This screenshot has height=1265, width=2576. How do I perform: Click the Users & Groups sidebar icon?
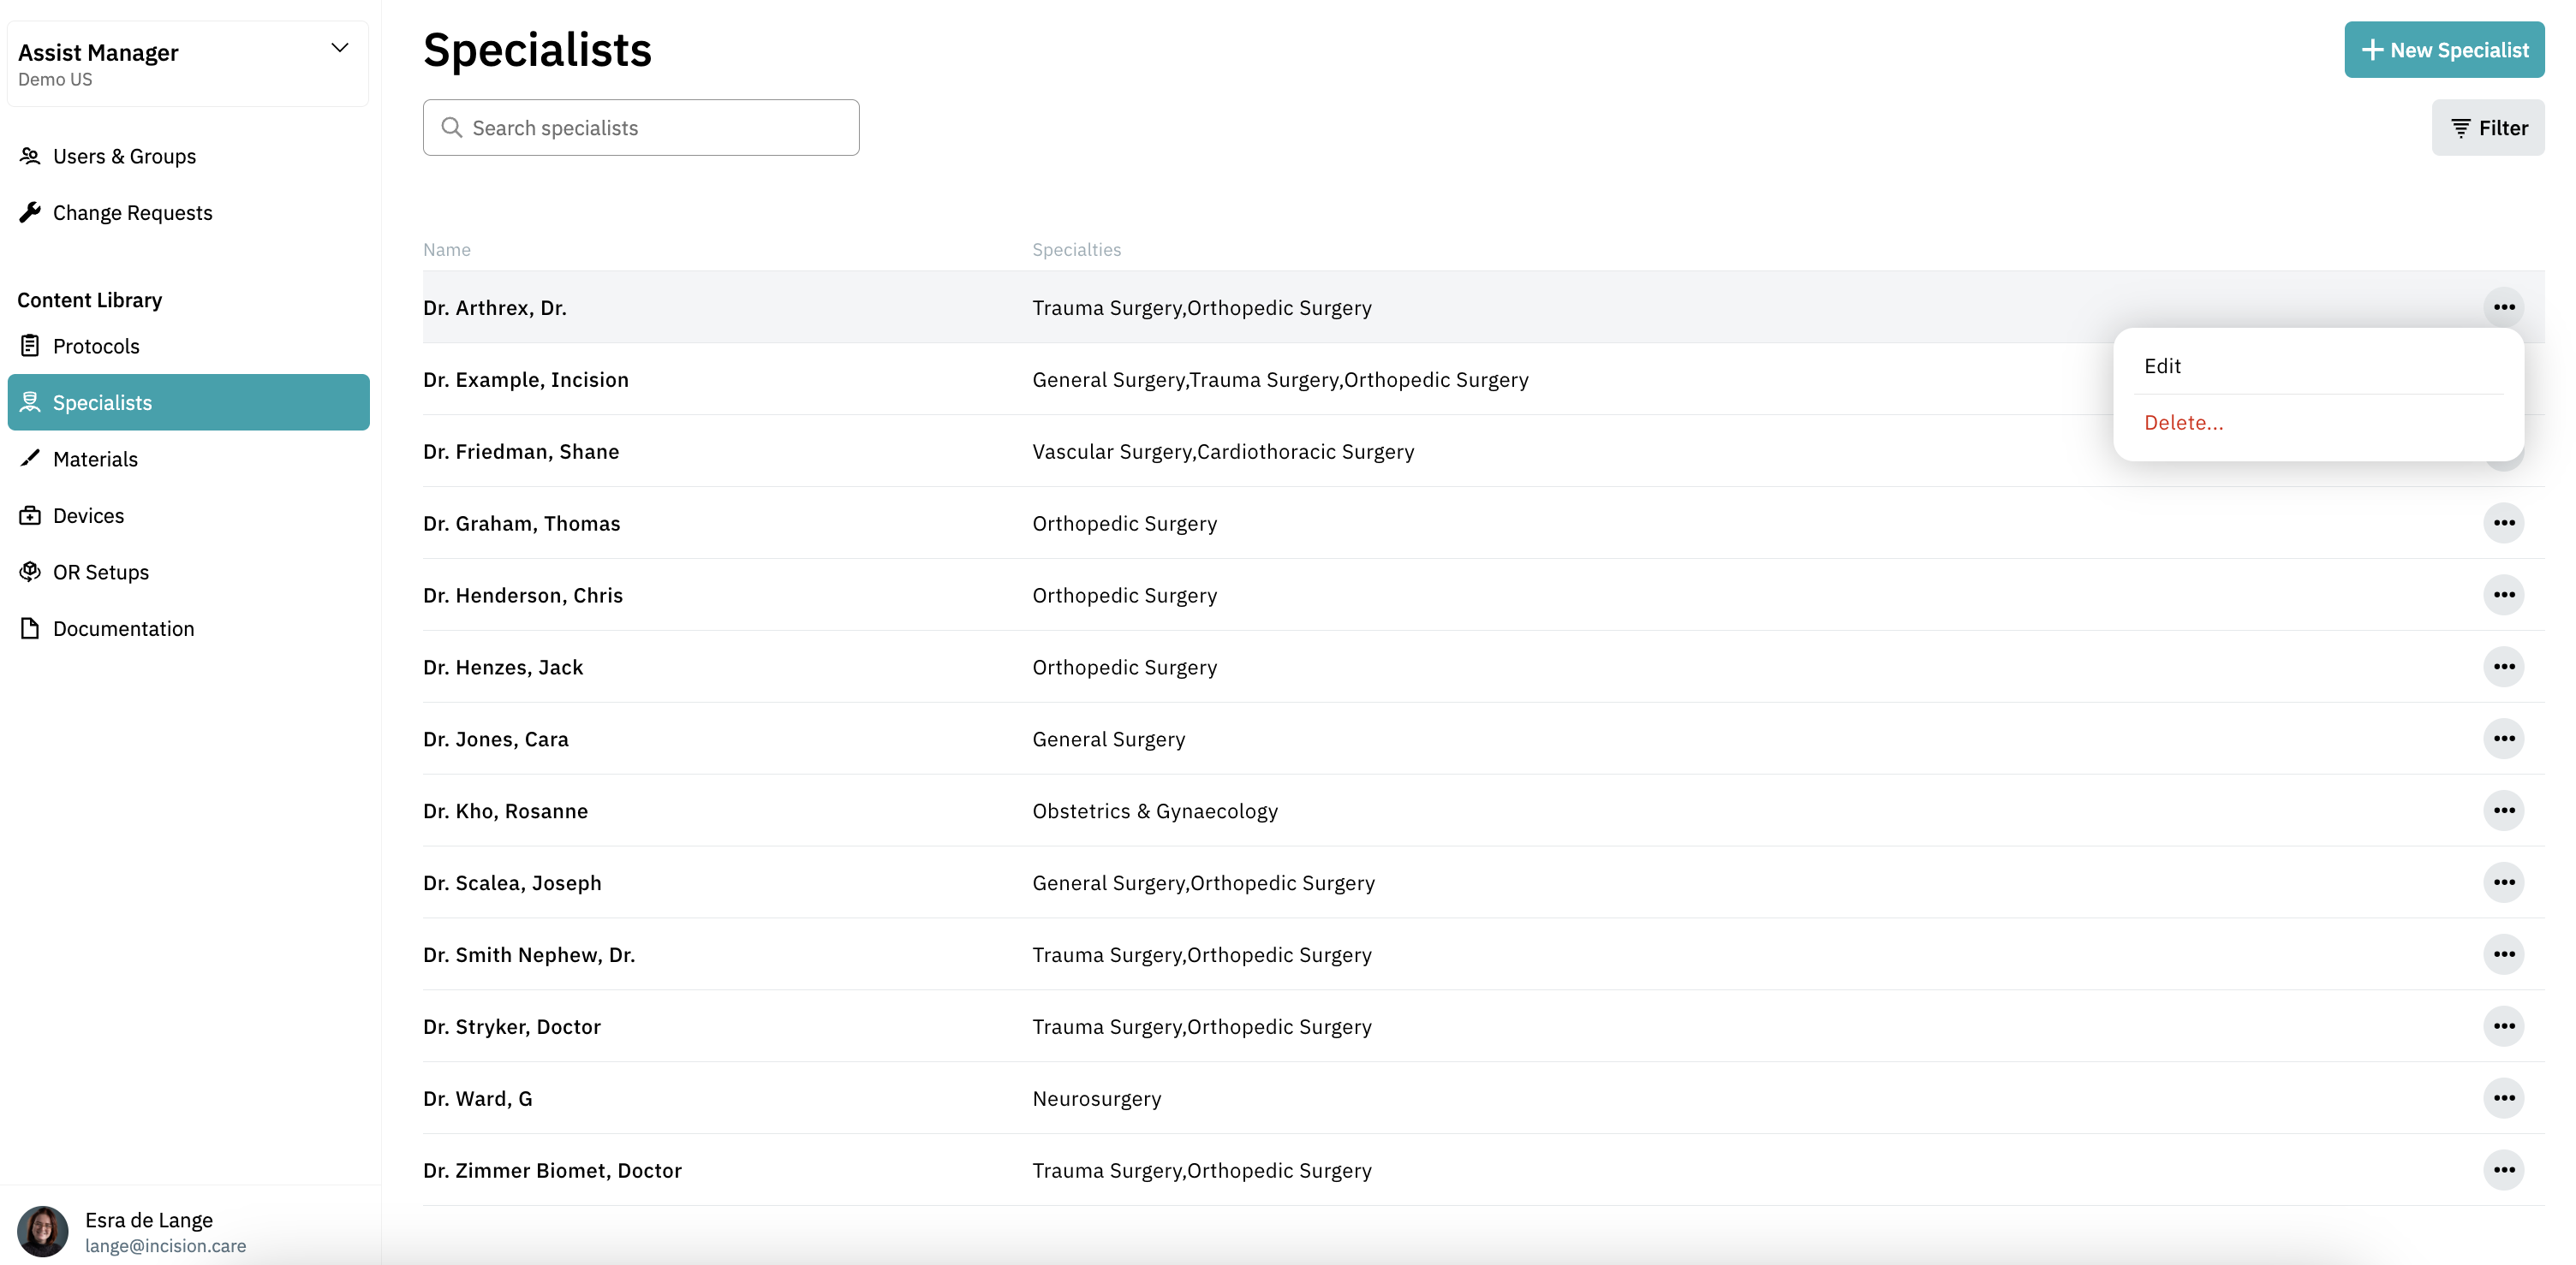(30, 156)
